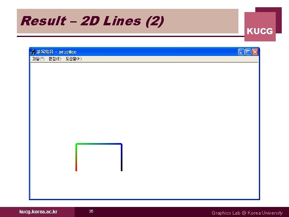
Task: Click the Result – 2D Lines (2) heading
Action: [x=92, y=21]
